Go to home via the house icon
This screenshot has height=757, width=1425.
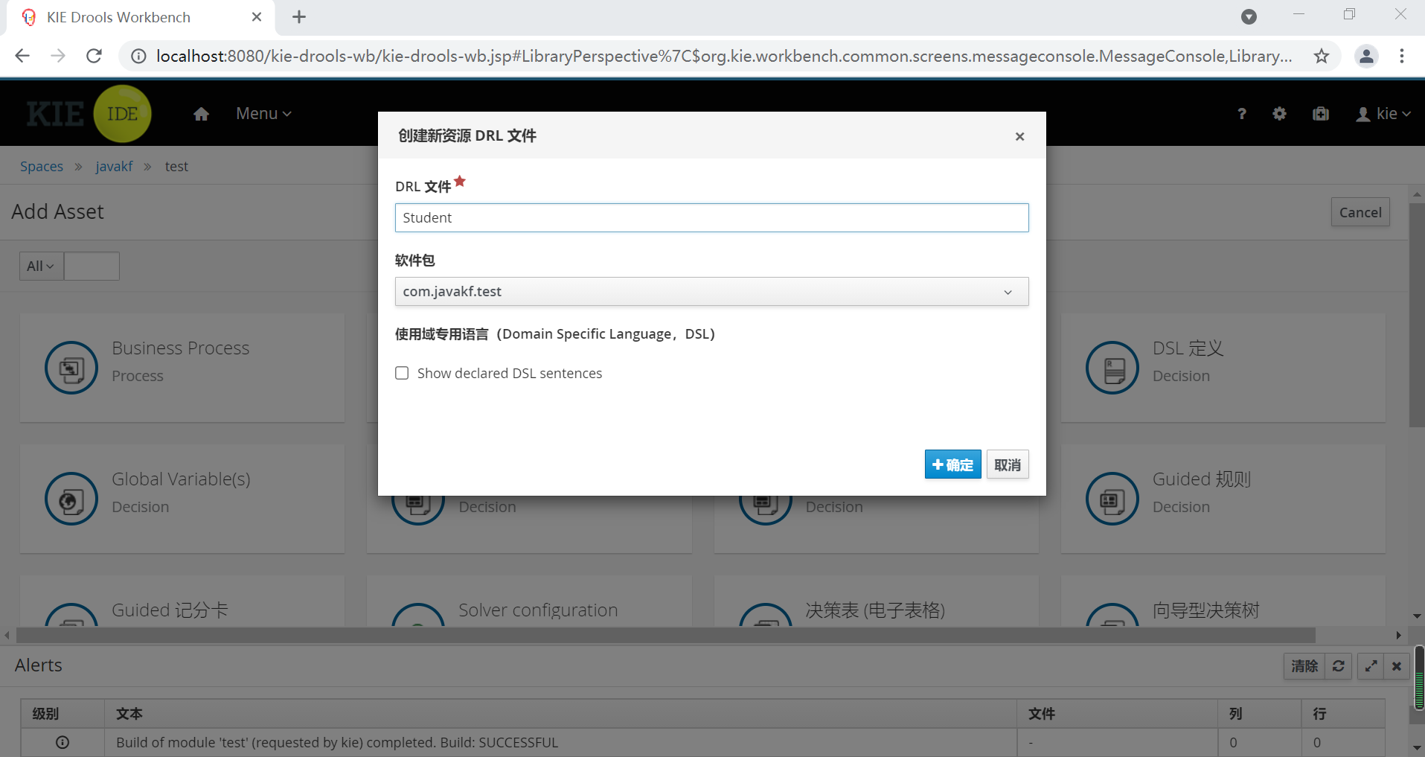tap(201, 114)
